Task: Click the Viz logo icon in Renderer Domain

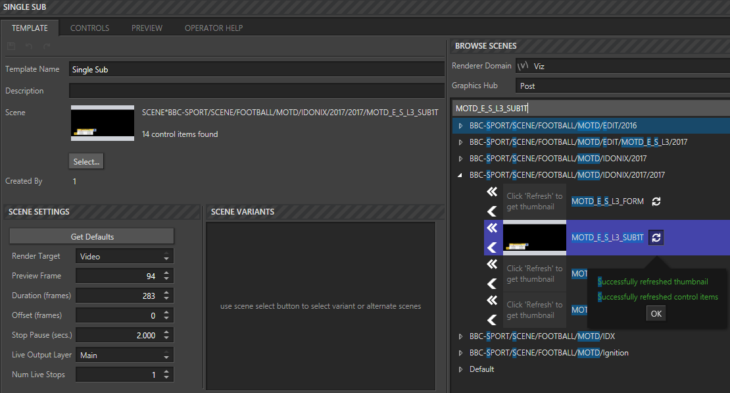Action: (x=523, y=66)
